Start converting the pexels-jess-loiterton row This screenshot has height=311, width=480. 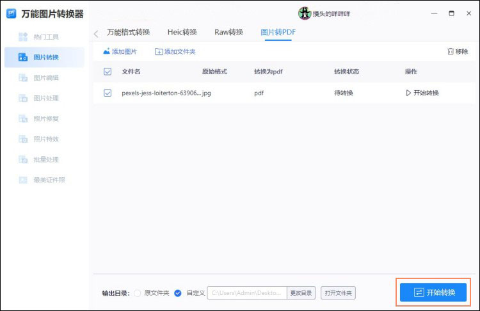pyautogui.click(x=422, y=93)
